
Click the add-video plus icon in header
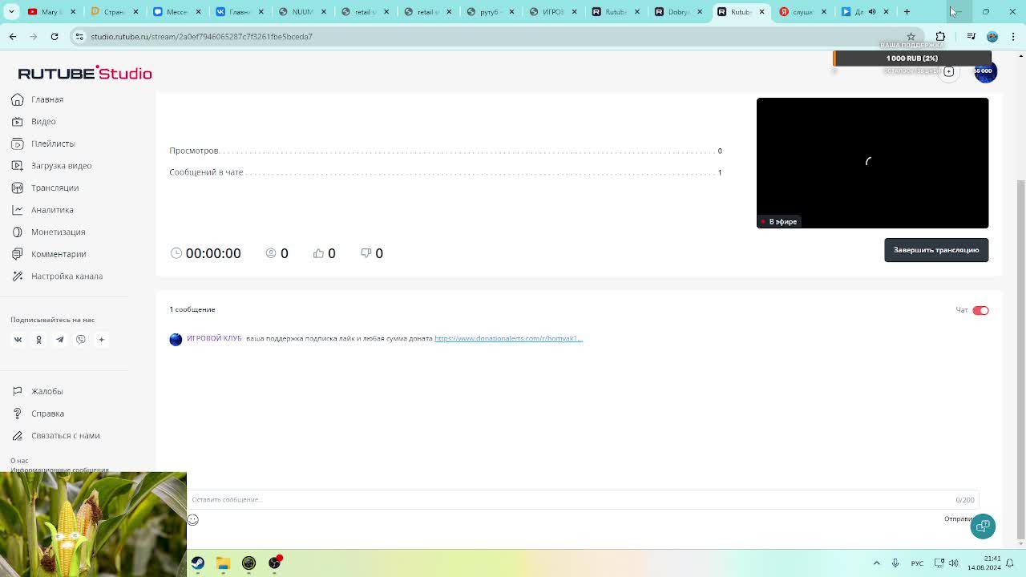tap(949, 72)
